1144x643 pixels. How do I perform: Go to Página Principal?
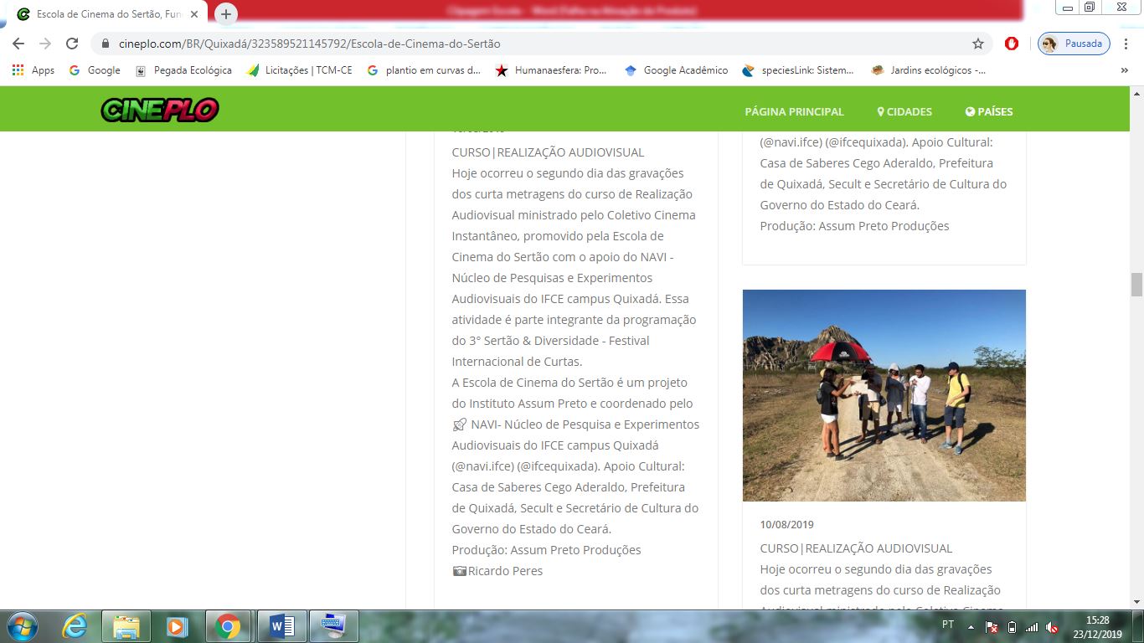794,111
